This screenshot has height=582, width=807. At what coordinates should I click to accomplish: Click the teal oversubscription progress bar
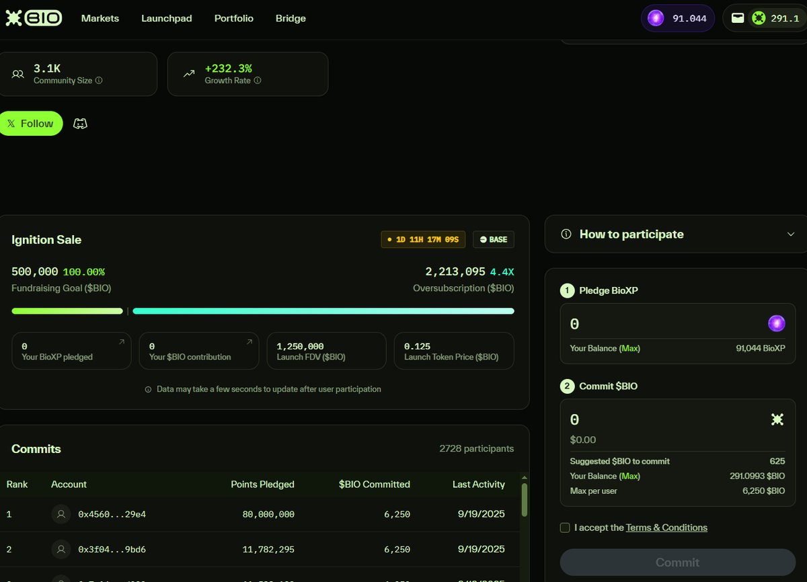323,311
